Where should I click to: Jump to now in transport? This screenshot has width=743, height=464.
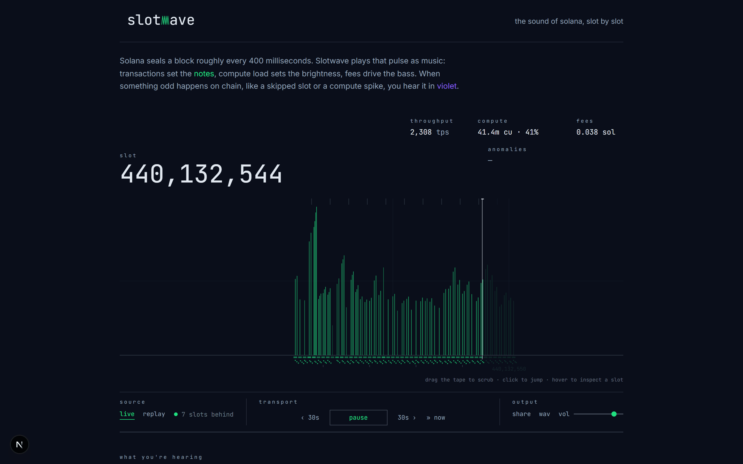436,418
